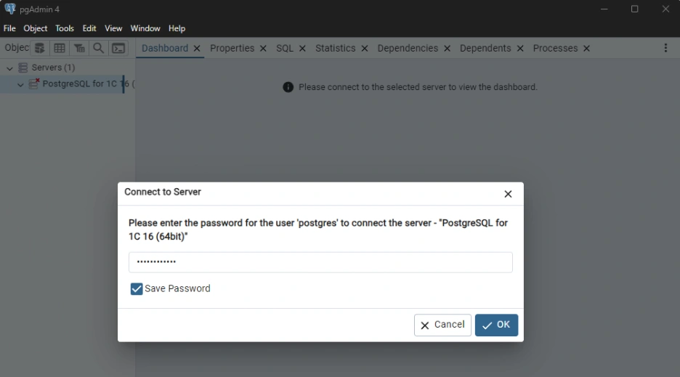
Task: Switch to the Statistics tab
Action: tap(335, 48)
